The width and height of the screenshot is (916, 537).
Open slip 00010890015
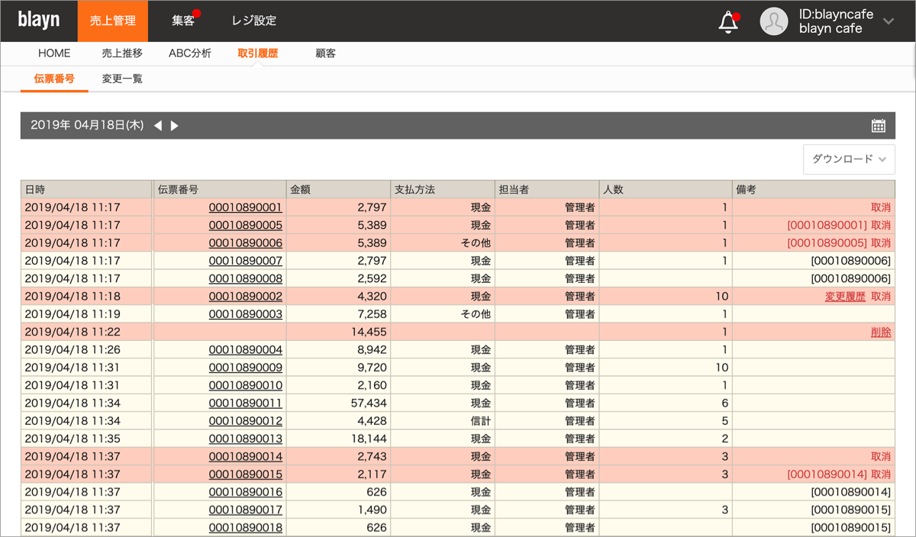pyautogui.click(x=245, y=474)
